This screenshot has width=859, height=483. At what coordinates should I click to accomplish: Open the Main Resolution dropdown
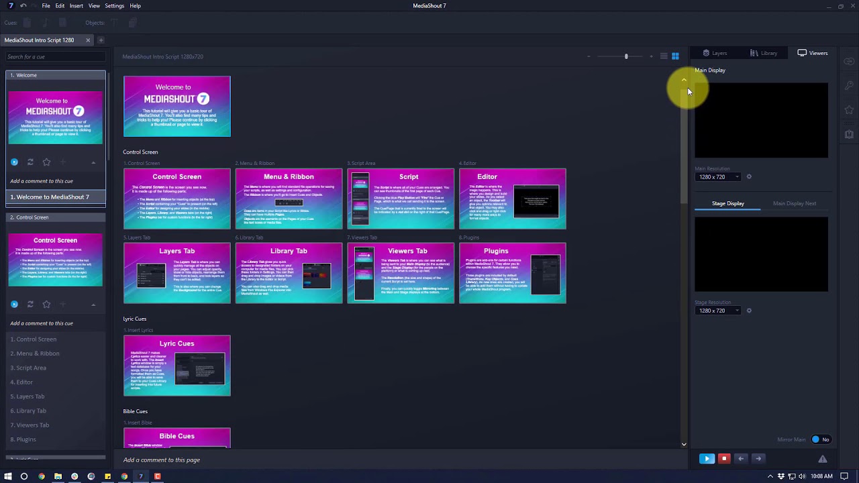(x=718, y=177)
